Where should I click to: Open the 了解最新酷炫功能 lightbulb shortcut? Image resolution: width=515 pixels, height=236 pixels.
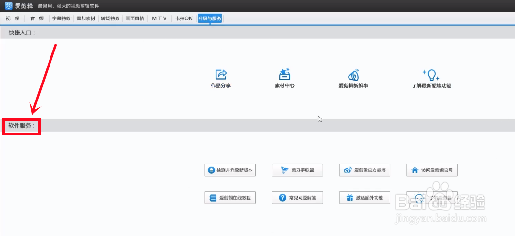431,79
